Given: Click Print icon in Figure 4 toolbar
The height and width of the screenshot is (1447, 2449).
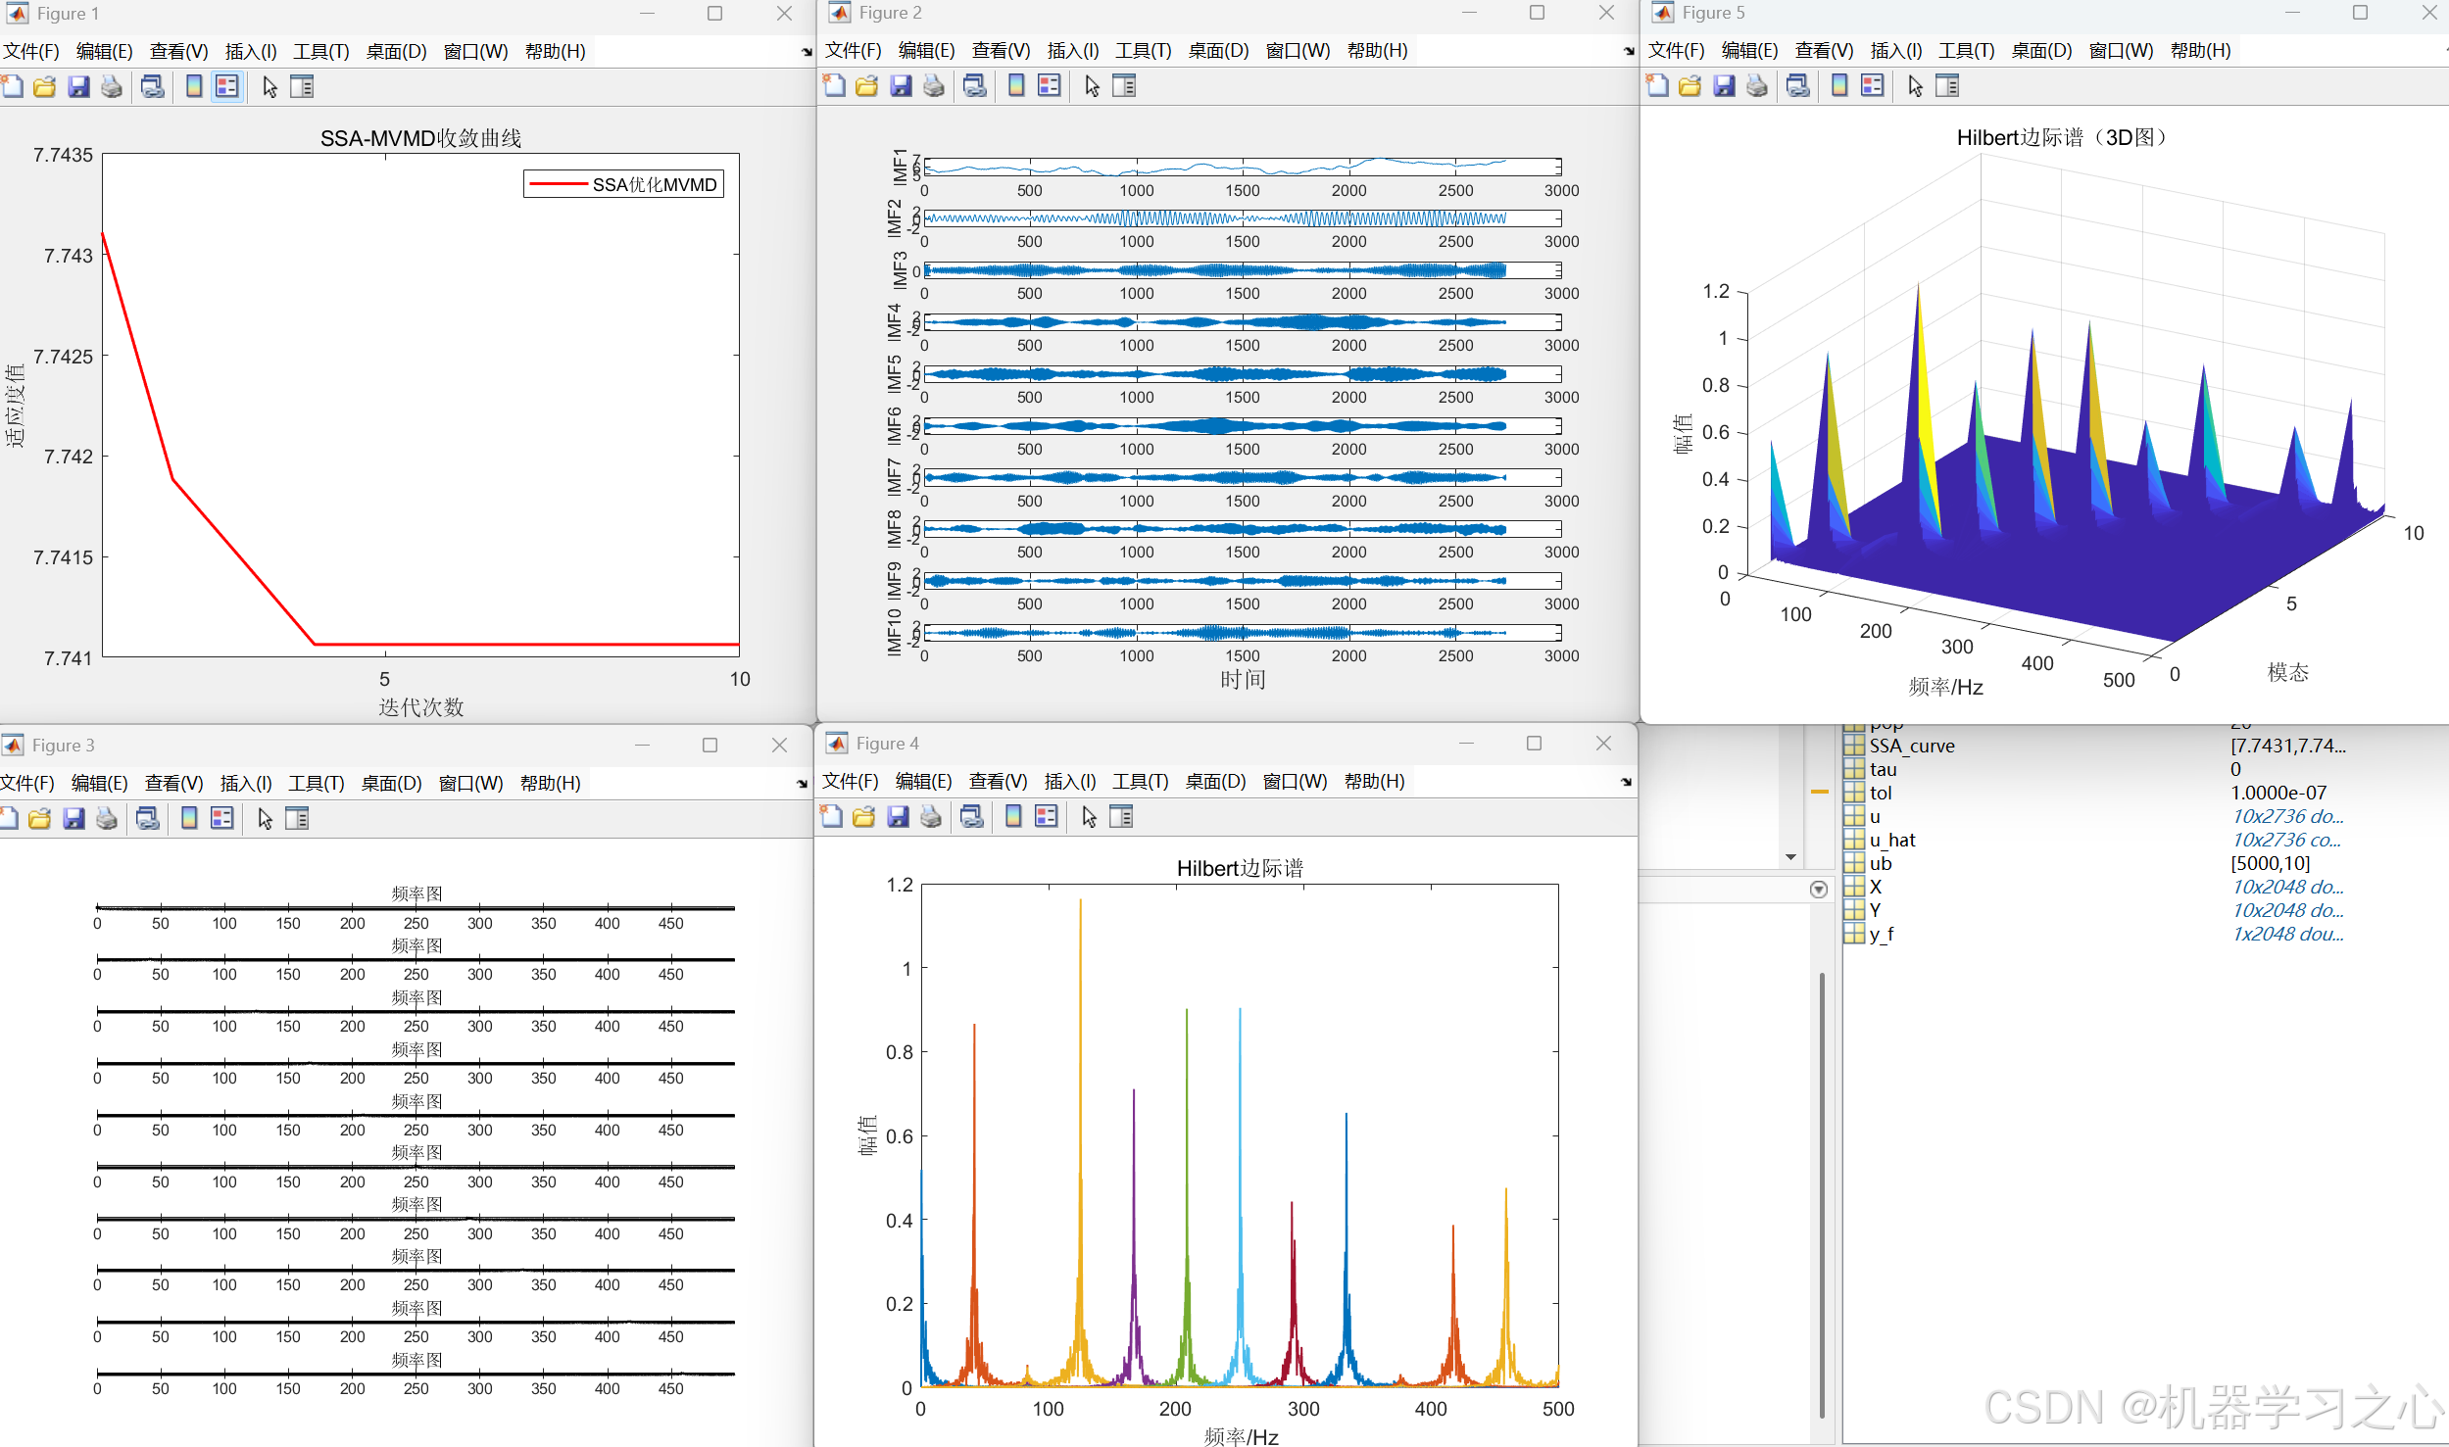Looking at the screenshot, I should [x=931, y=817].
